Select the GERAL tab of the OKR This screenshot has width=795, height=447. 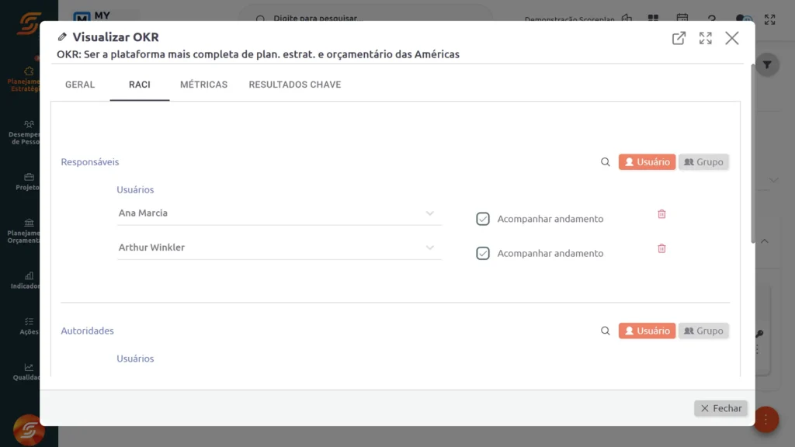tap(79, 85)
